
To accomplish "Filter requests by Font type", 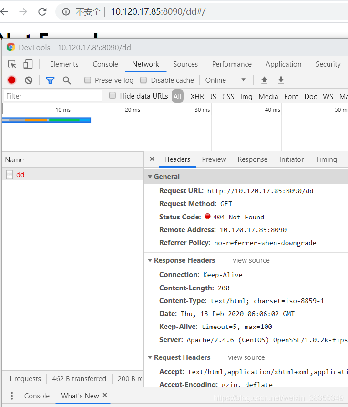I will (291, 96).
